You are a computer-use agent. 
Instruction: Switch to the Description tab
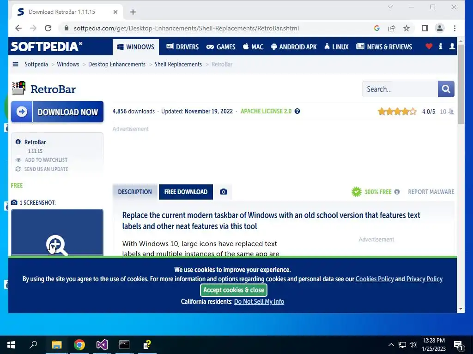tap(135, 192)
